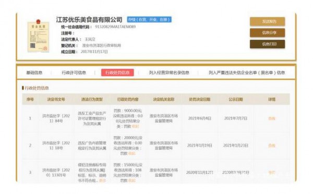Switch to the 行政许可信息 tab

click(x=74, y=72)
